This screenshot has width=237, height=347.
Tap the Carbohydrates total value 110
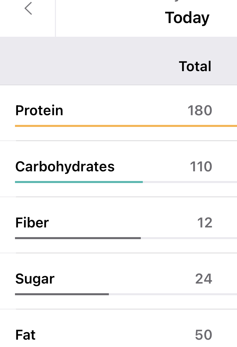click(201, 166)
